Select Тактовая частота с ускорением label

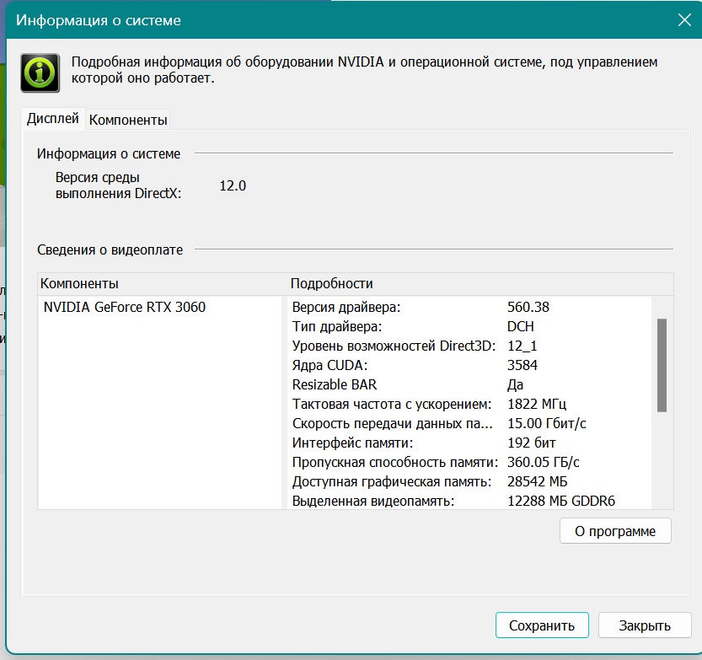392,404
